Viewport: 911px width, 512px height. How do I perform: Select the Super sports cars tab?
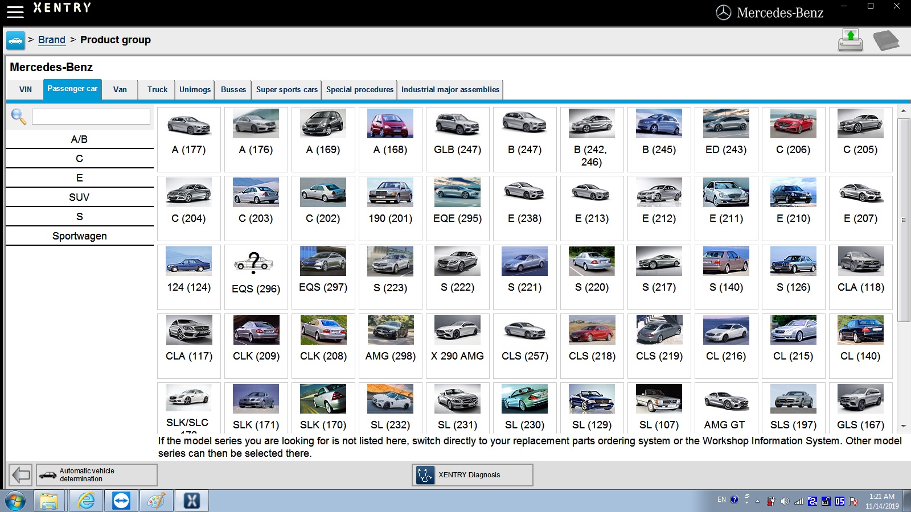pyautogui.click(x=287, y=89)
